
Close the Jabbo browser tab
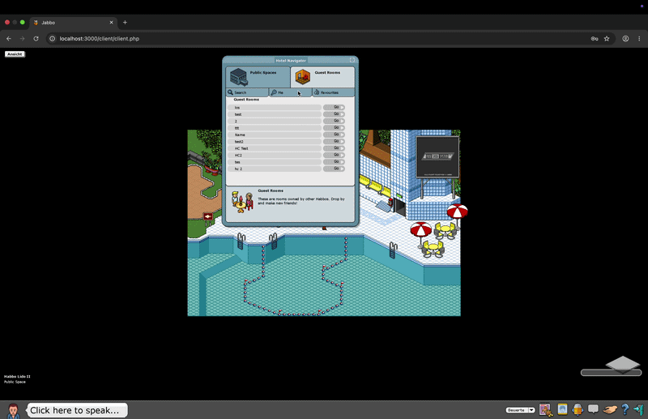pos(111,23)
